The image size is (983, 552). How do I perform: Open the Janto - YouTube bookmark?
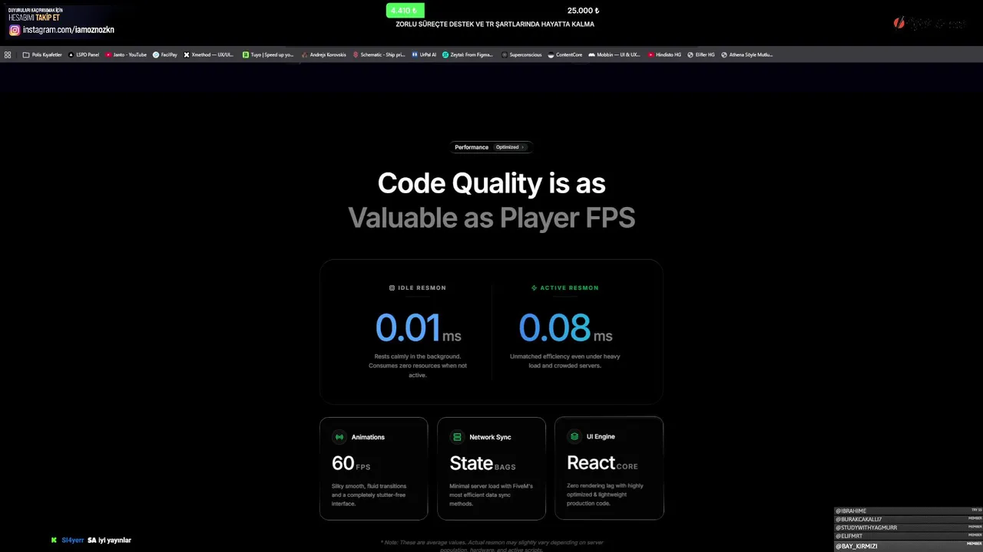click(126, 55)
